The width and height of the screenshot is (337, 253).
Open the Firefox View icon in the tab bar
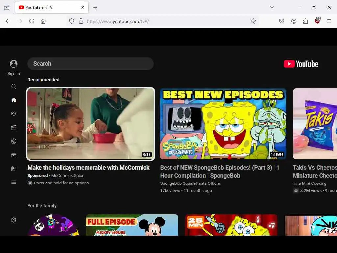(x=7, y=7)
